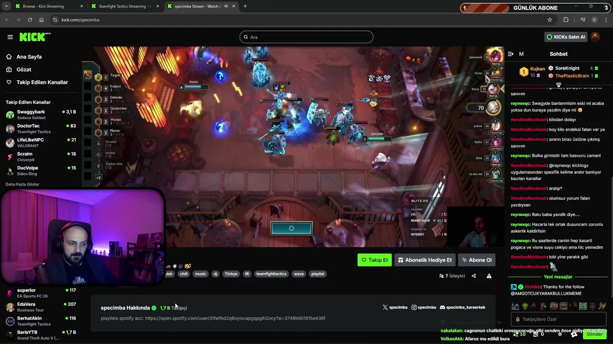Click the Abone Ol subscribe button
This screenshot has width=613, height=344.
(x=477, y=260)
